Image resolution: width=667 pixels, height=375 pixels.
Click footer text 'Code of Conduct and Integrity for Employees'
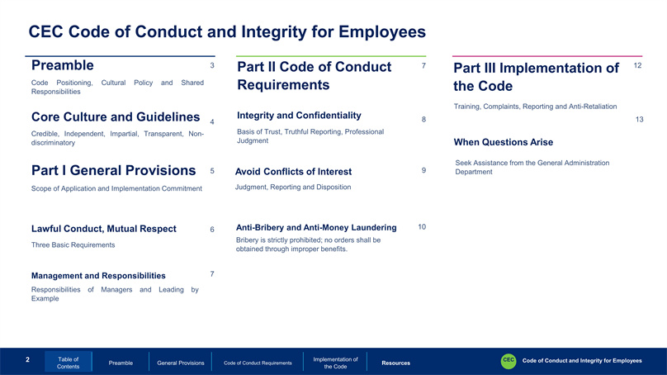coord(582,360)
